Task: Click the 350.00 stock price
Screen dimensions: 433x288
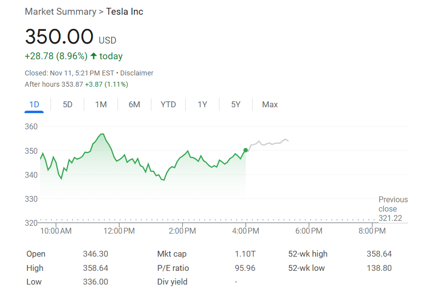Action: pyautogui.click(x=59, y=37)
